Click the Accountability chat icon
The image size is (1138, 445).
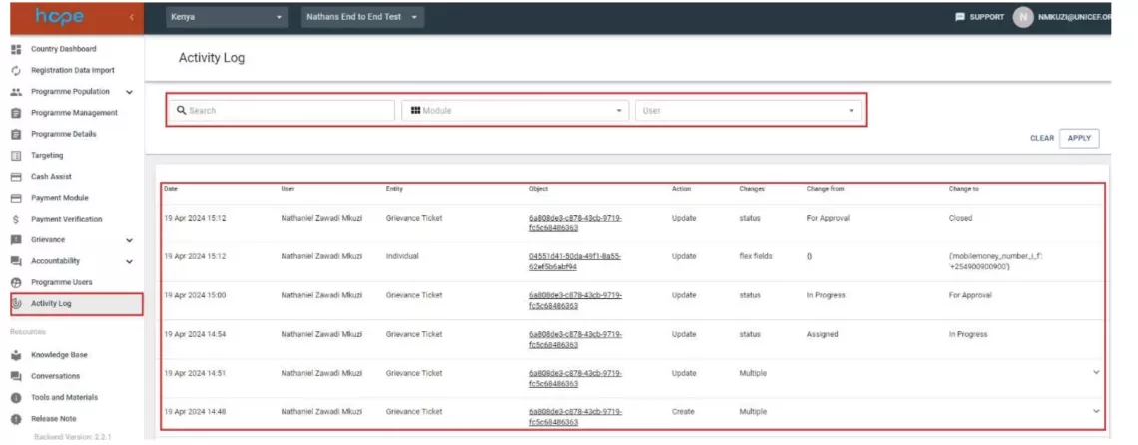tap(16, 261)
